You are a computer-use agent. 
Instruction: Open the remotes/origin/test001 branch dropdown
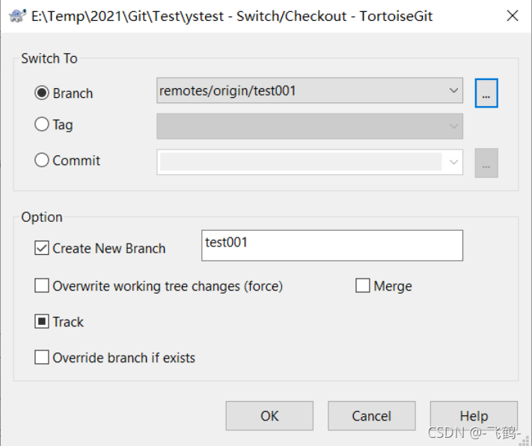310,90
